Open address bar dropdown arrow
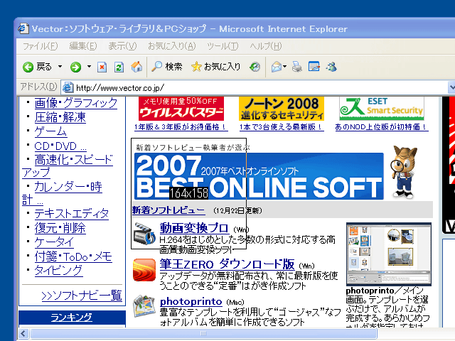Image resolution: width=455 pixels, height=341 pixels. 451,87
